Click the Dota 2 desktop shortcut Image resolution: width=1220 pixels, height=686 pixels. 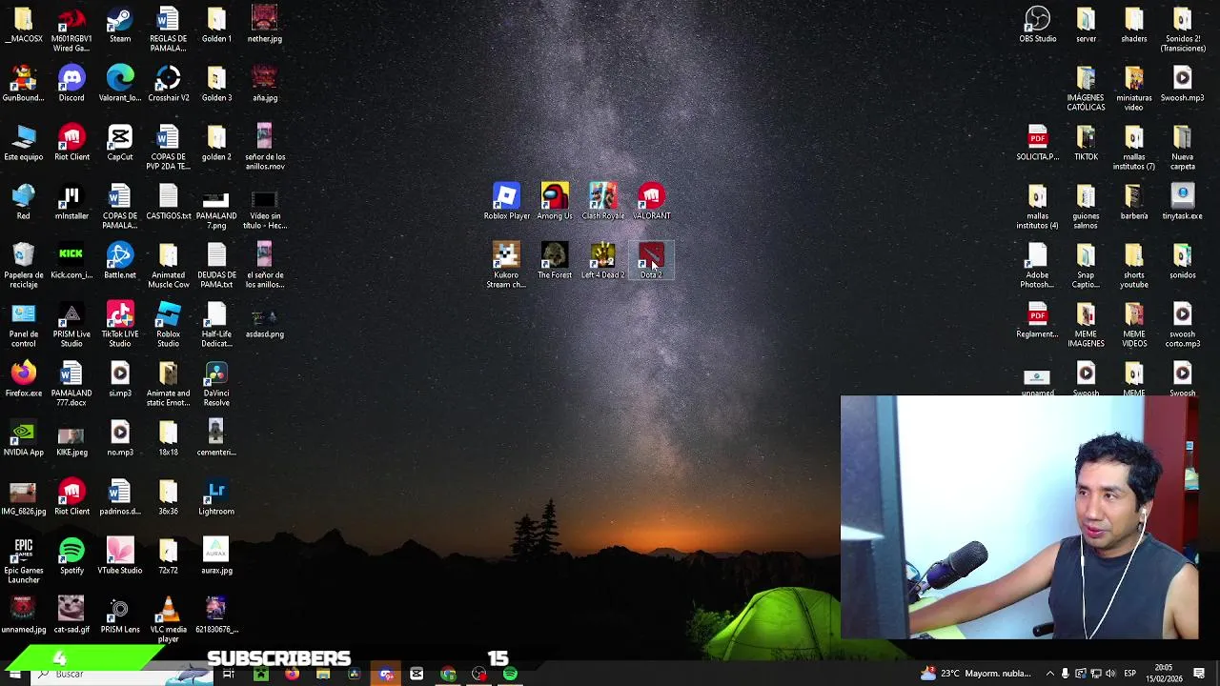pos(651,261)
